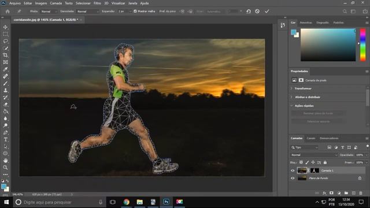Delete layer with trash icon
The width and height of the screenshot is (370, 208).
[361, 193]
